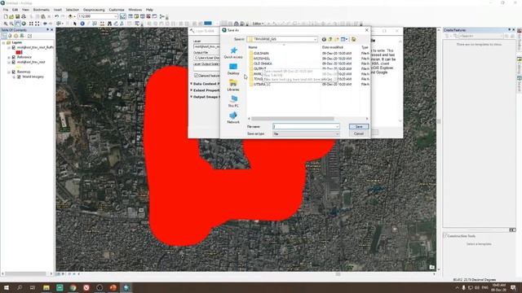Image resolution: width=522 pixels, height=293 pixels.
Task: Toggle motijheel_trav_root layer visibility checkbox
Action: (x=14, y=62)
